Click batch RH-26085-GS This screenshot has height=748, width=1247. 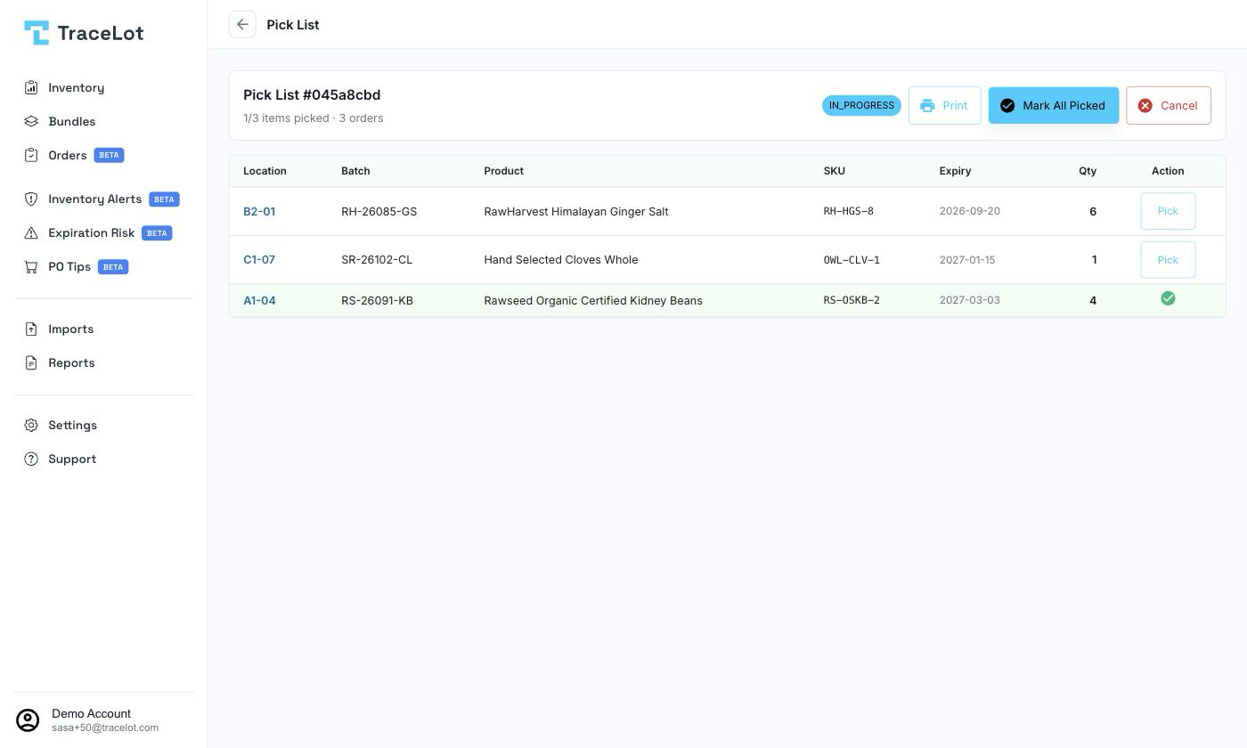click(x=379, y=211)
